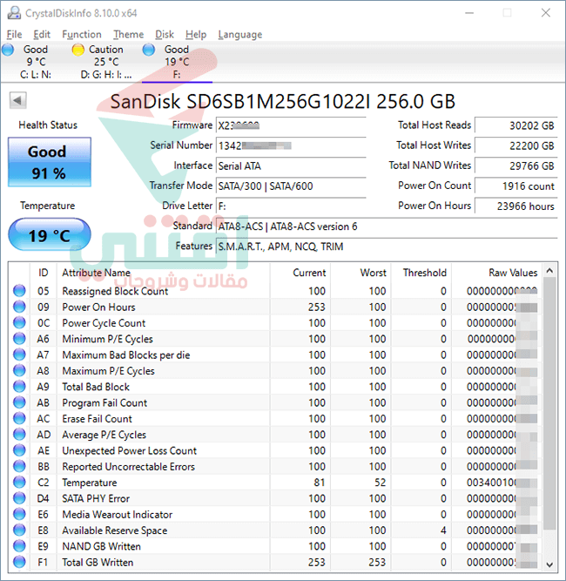Click Power On Hours value 23966 hours
This screenshot has width=566, height=581.
516,206
